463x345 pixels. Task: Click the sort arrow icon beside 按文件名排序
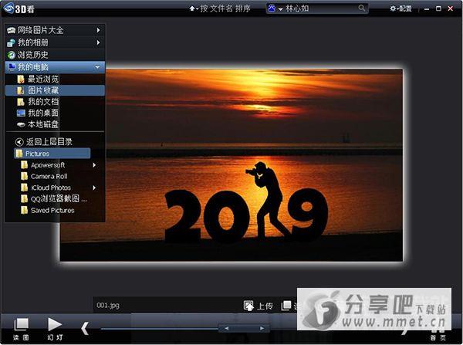click(x=192, y=8)
